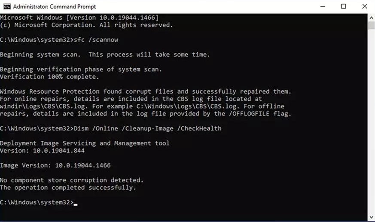
Task: Click the 'Administrator: Command Prompt' title text
Action: [x=55, y=7]
